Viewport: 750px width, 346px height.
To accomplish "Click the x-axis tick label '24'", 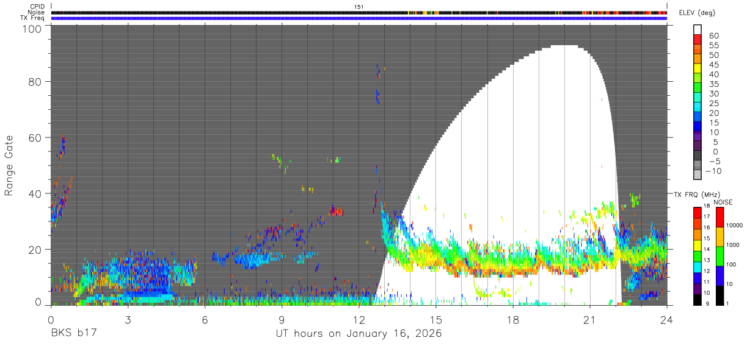I will pos(666,319).
